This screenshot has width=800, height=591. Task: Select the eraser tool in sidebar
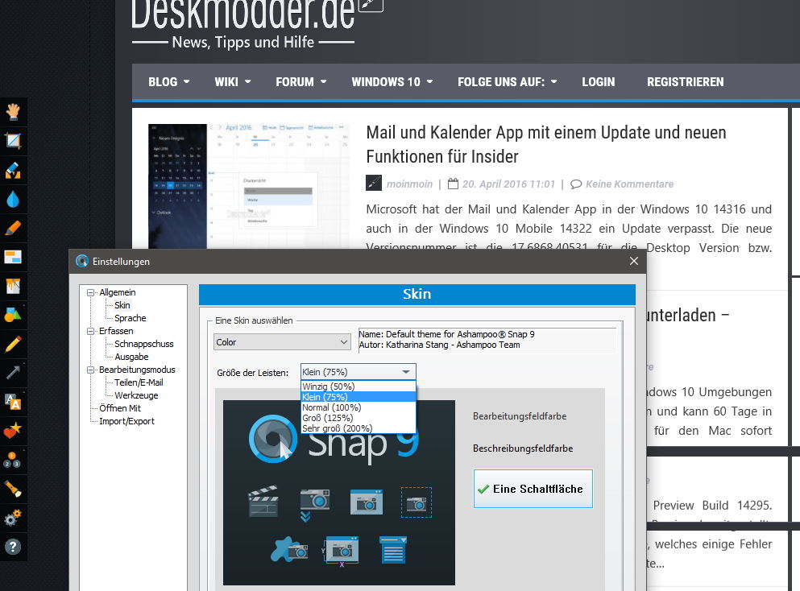[x=13, y=171]
